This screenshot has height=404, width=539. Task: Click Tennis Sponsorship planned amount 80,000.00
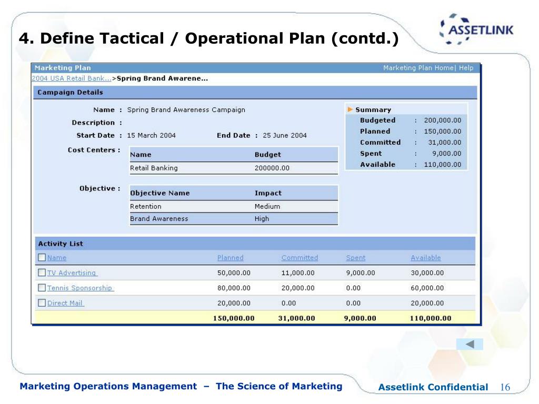[234, 288]
